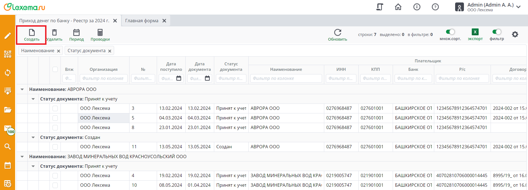
Task: Turn off the фильтр switch
Action: pos(497,32)
